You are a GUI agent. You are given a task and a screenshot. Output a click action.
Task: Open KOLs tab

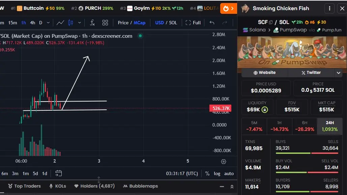[58, 186]
